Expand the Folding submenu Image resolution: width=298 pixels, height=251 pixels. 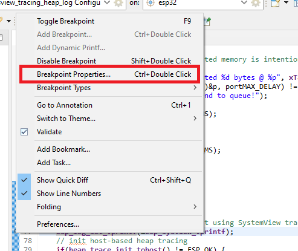pos(110,207)
